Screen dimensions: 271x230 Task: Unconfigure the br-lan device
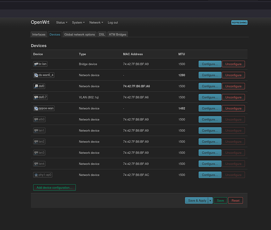(x=233, y=64)
